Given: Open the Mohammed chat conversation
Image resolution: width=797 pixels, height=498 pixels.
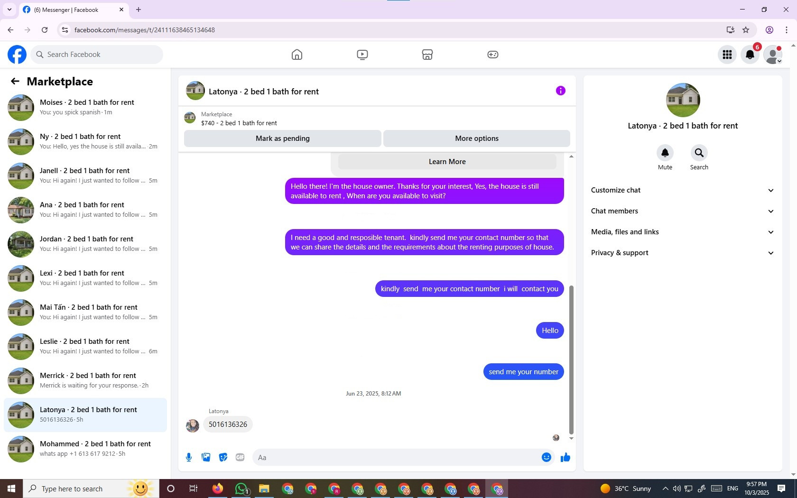Looking at the screenshot, I should point(85,449).
